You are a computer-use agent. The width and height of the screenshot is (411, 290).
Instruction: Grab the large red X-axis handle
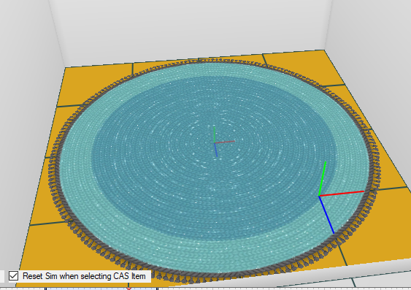click(x=342, y=194)
